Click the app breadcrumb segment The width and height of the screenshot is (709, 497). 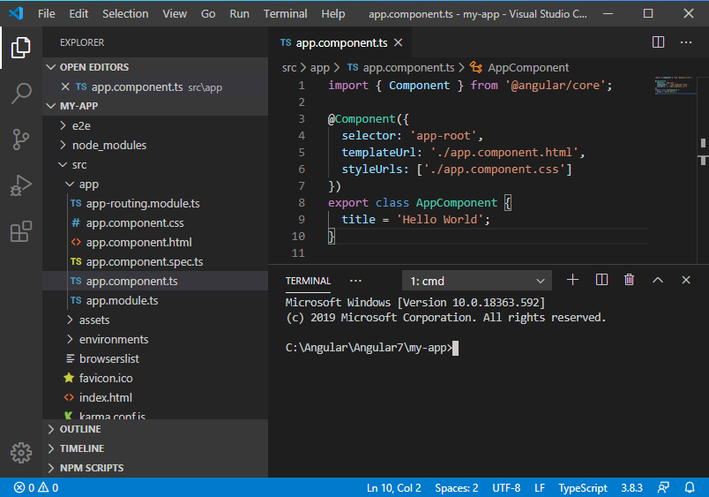point(320,68)
